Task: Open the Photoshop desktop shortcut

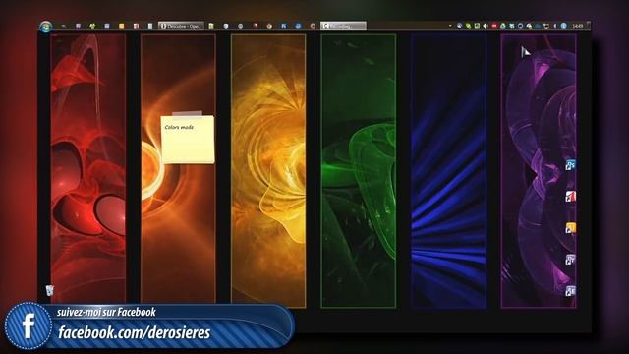Action: [x=570, y=164]
